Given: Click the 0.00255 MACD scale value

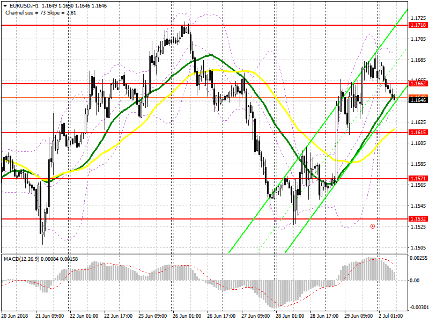Looking at the screenshot, I should 418,258.
